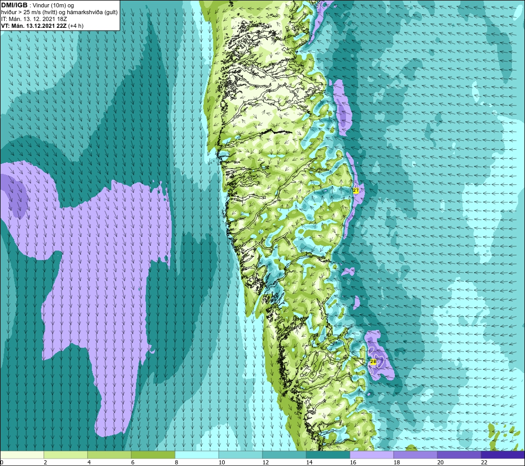Click the scale label "10"
Screen dimensions: 525x466
pos(222,463)
